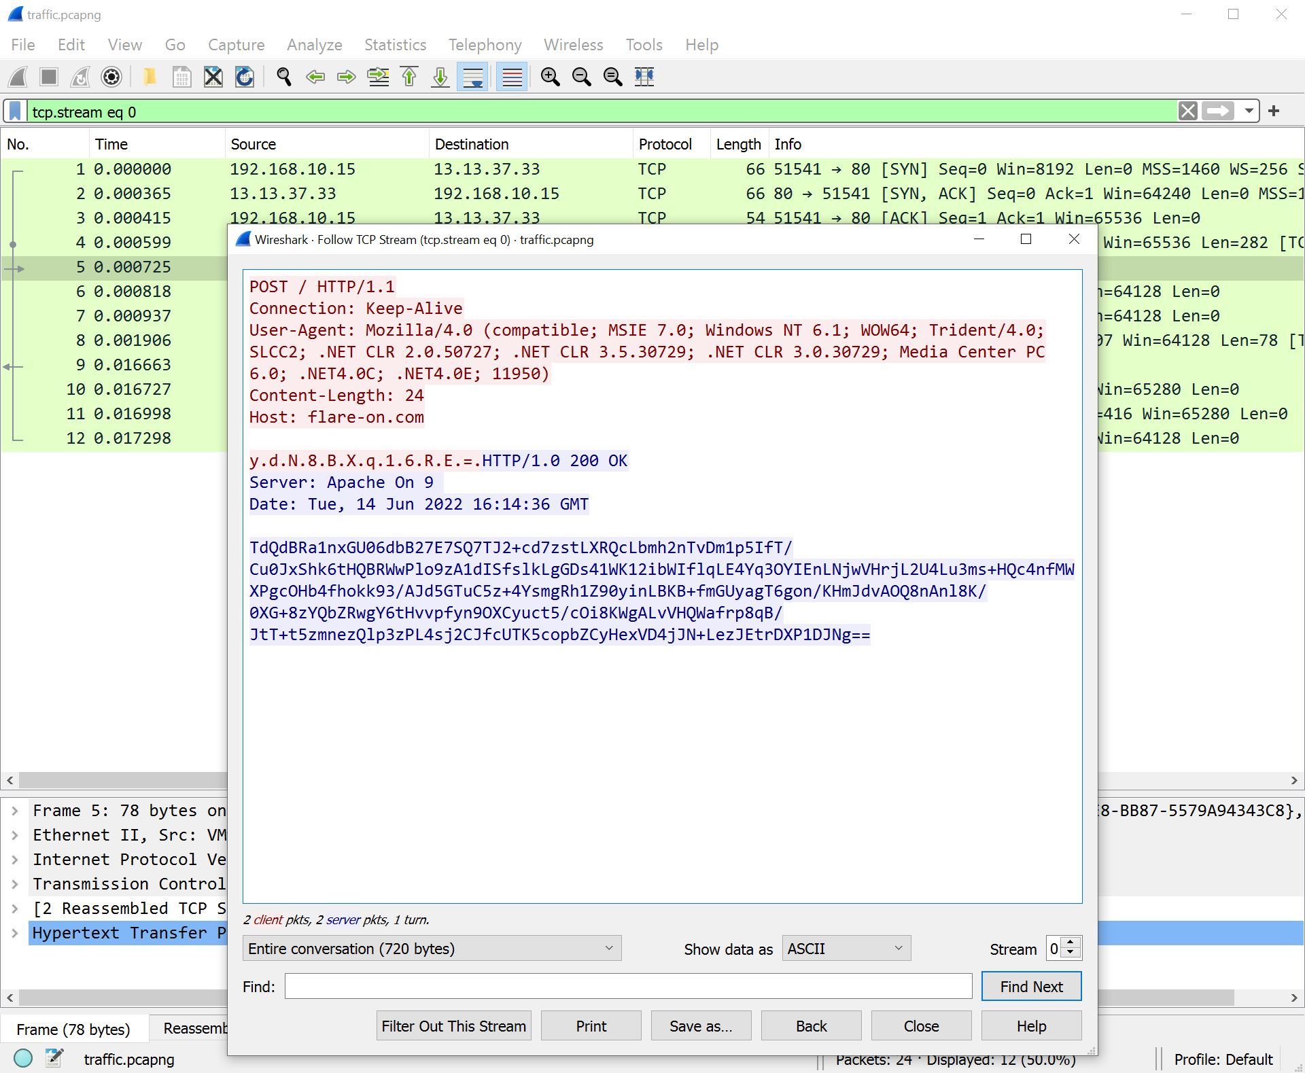The height and width of the screenshot is (1073, 1305).
Task: Click the reload capture file icon
Action: [245, 77]
